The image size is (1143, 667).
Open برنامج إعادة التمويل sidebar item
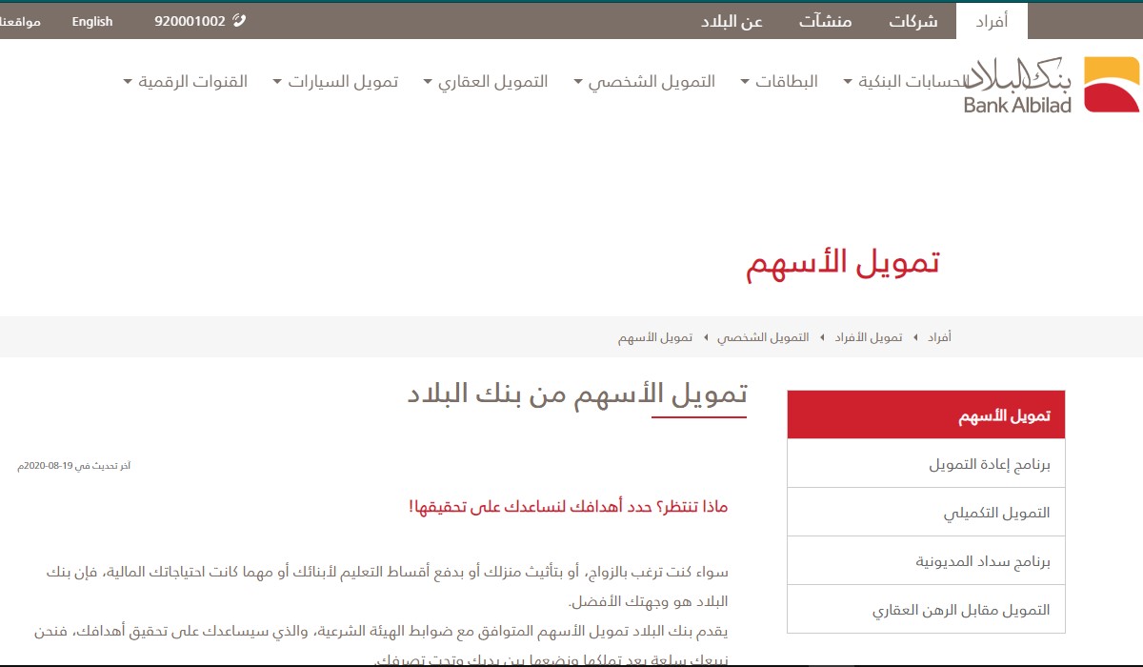click(x=926, y=464)
